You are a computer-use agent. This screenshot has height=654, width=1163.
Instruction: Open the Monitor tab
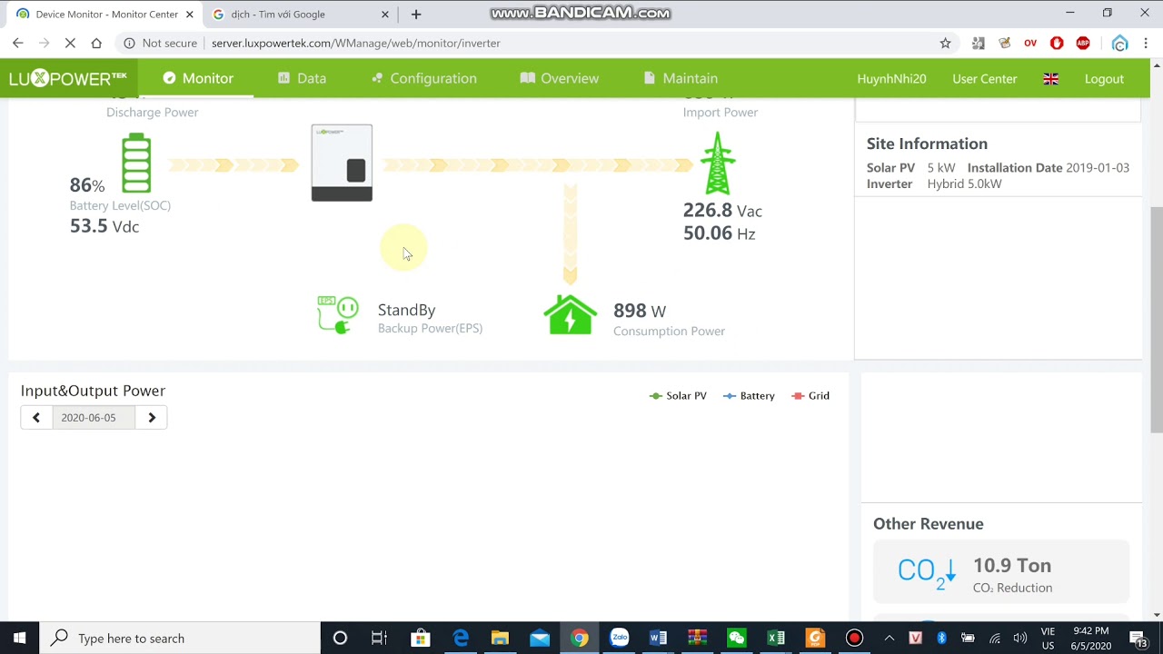point(198,78)
